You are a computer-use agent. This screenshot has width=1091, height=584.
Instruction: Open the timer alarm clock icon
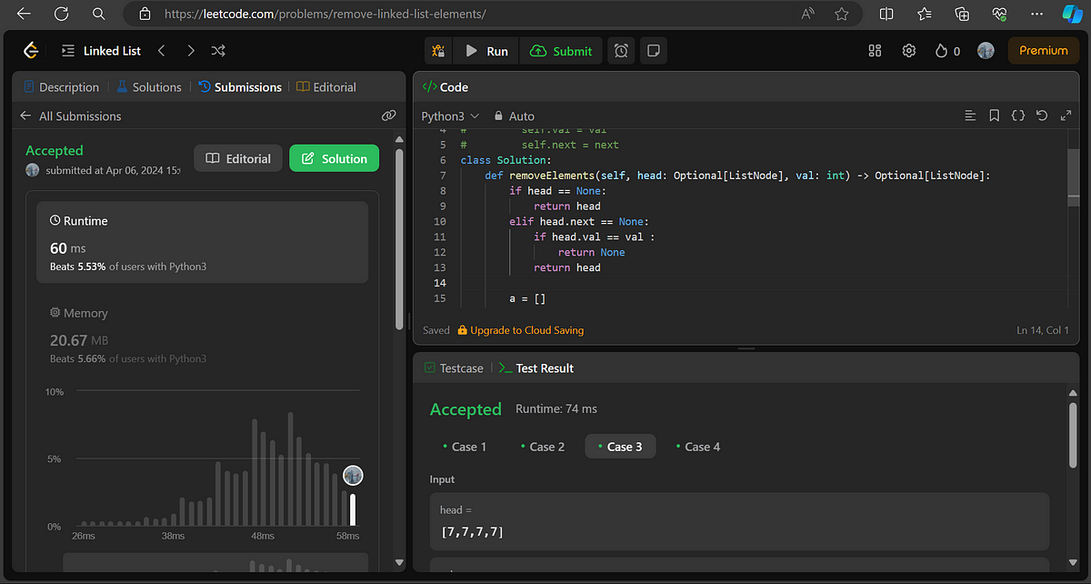(x=621, y=51)
